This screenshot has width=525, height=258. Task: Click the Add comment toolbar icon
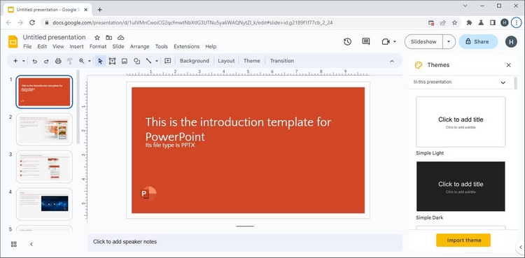tap(168, 61)
